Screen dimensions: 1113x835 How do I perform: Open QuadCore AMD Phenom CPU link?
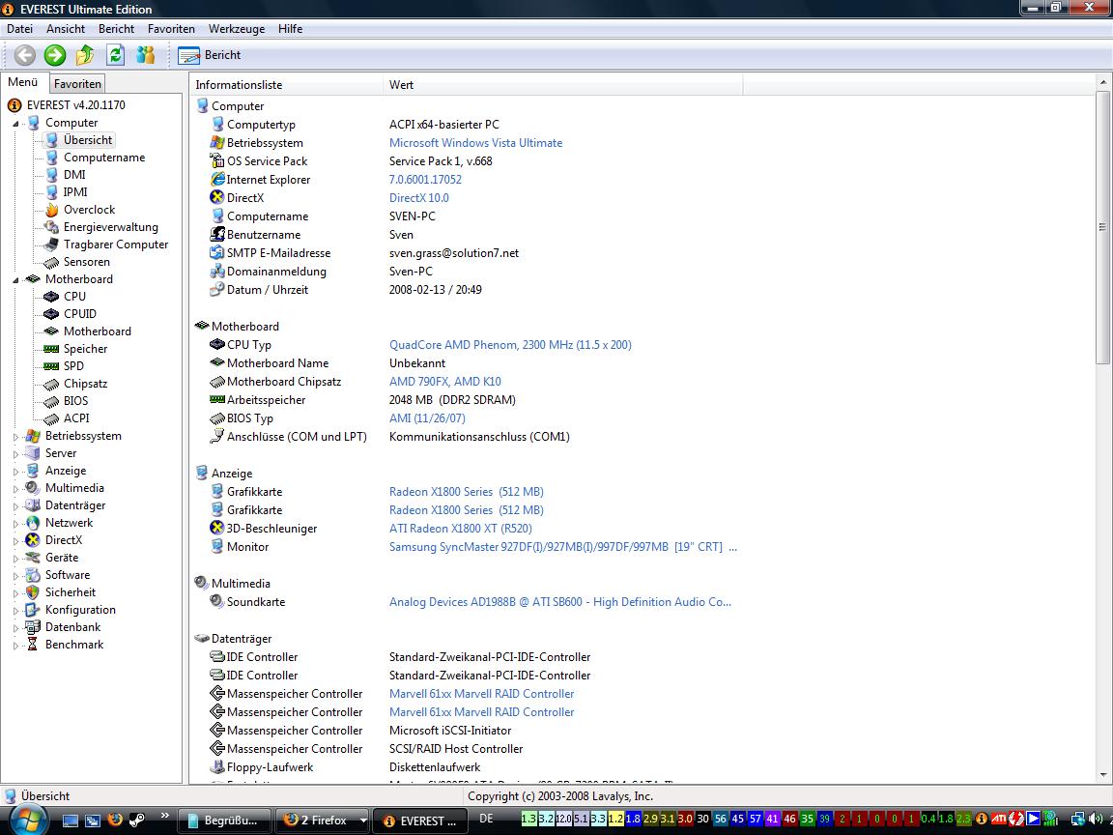tap(510, 345)
